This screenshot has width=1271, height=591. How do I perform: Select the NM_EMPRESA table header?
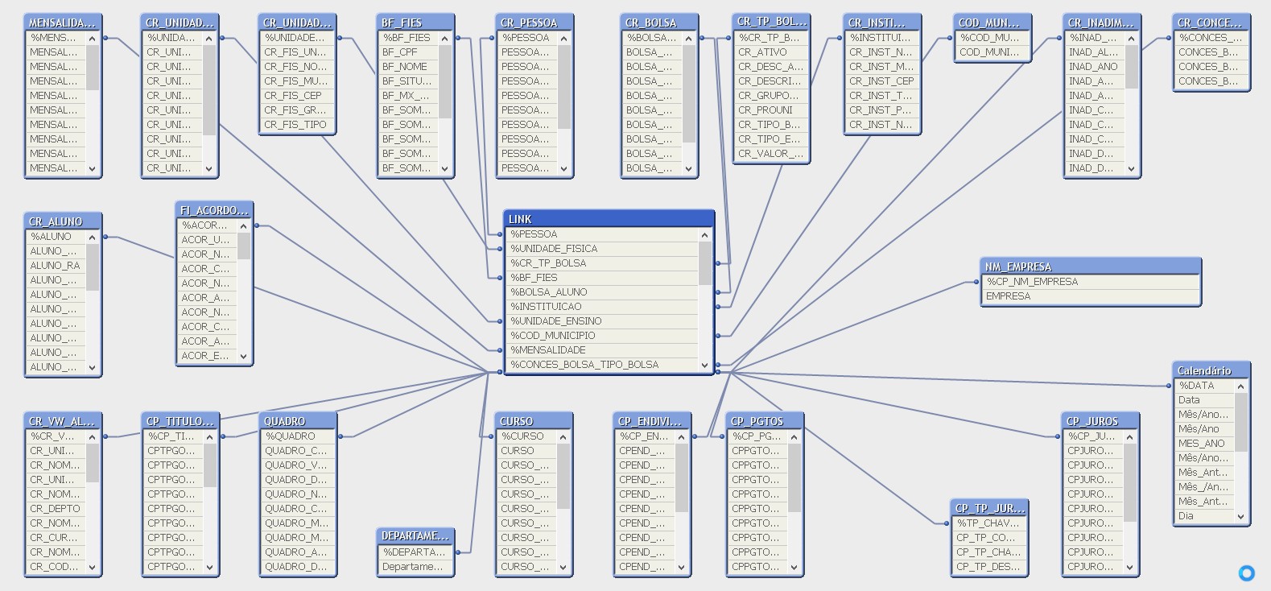1091,267
